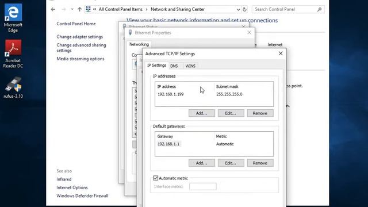Image resolution: width=368 pixels, height=207 pixels.
Task: Click the search magnifier icon in Control Panel
Action: point(320,9)
